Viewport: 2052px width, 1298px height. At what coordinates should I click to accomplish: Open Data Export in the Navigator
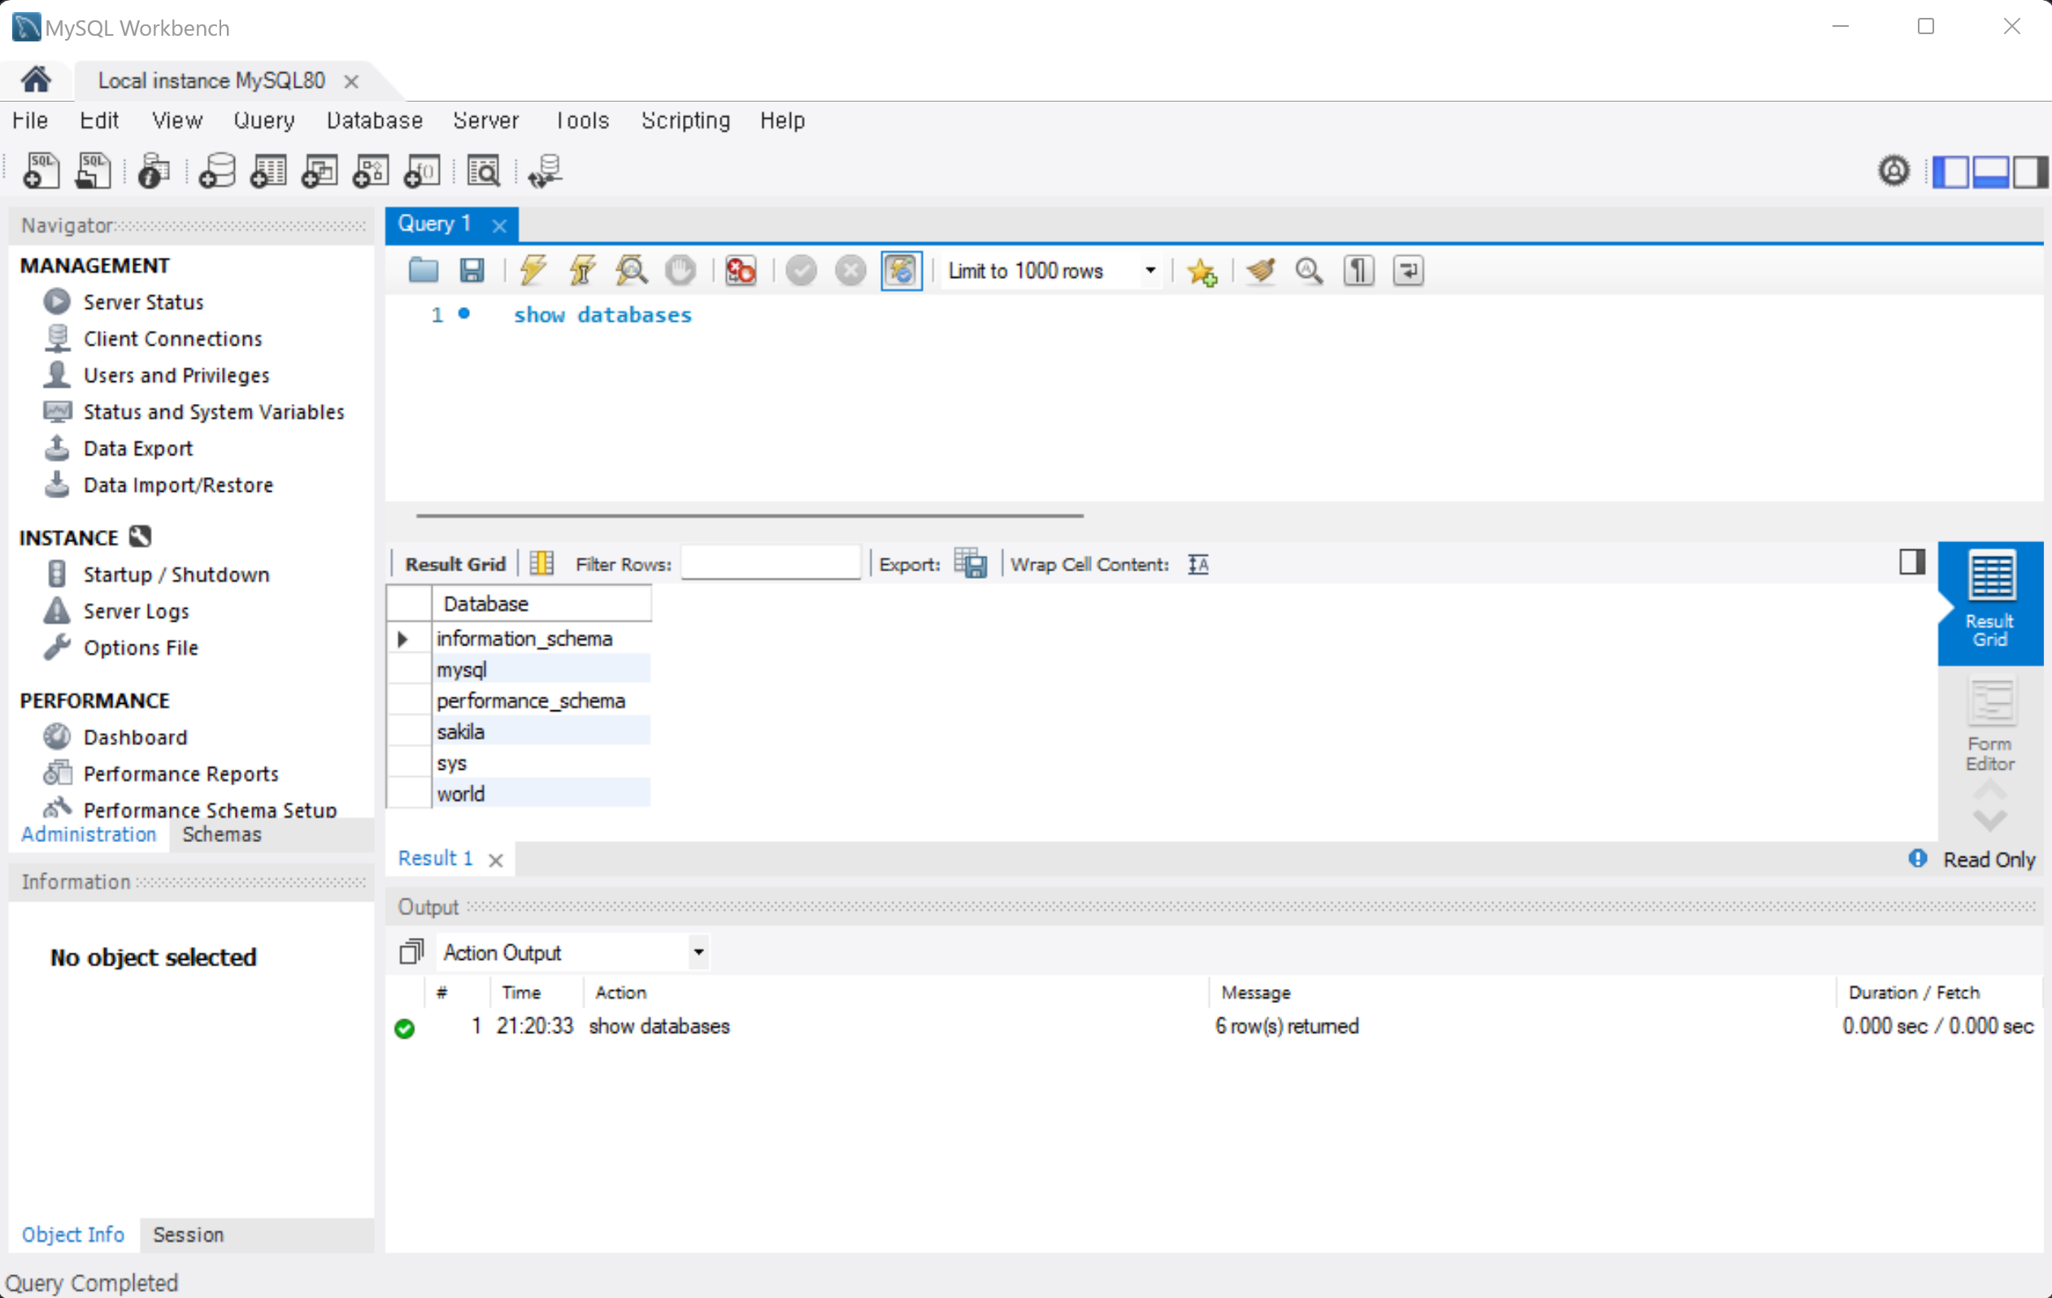point(137,448)
